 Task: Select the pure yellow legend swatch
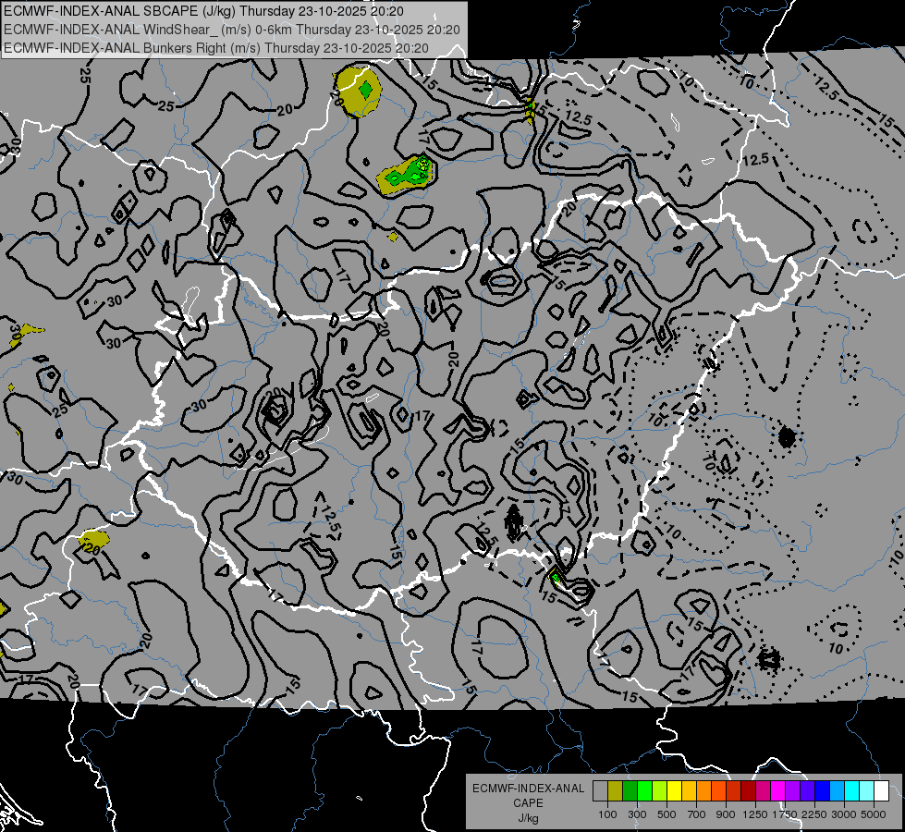coord(674,790)
